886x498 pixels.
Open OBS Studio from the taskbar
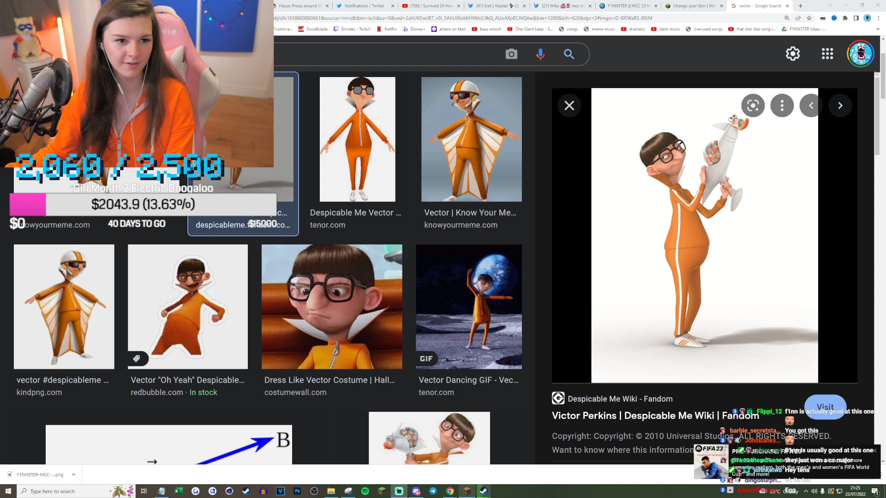click(314, 491)
